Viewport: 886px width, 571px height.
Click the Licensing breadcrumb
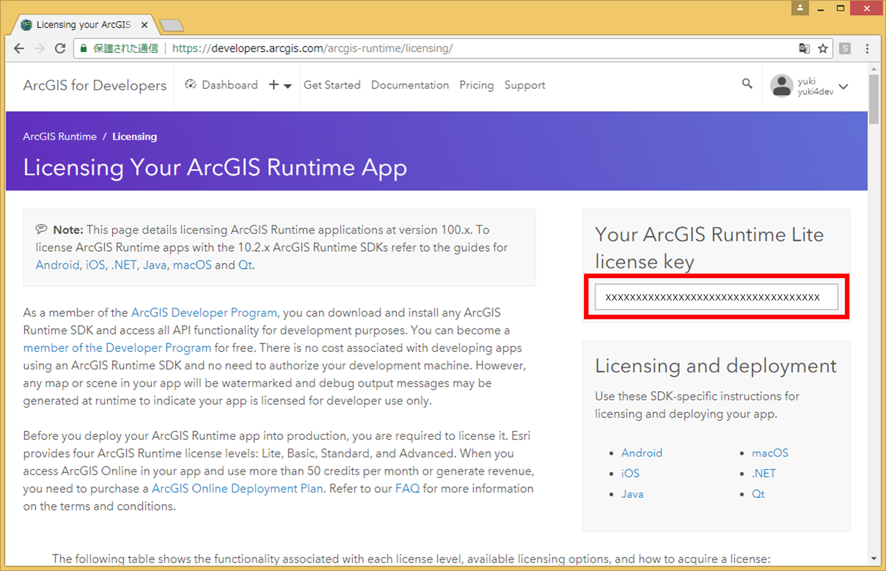coord(134,137)
